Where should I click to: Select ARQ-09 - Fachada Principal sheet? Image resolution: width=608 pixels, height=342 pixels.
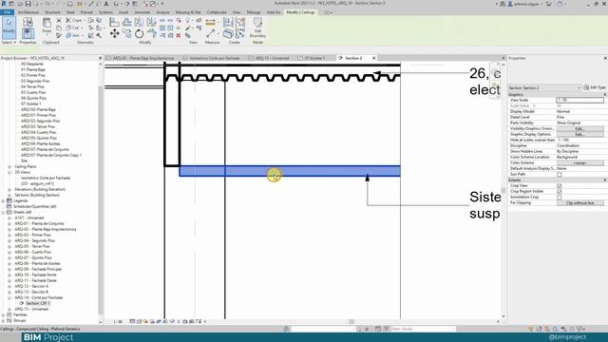(x=38, y=269)
